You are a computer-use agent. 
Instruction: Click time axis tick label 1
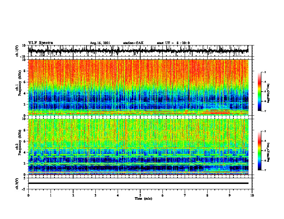click(51, 195)
